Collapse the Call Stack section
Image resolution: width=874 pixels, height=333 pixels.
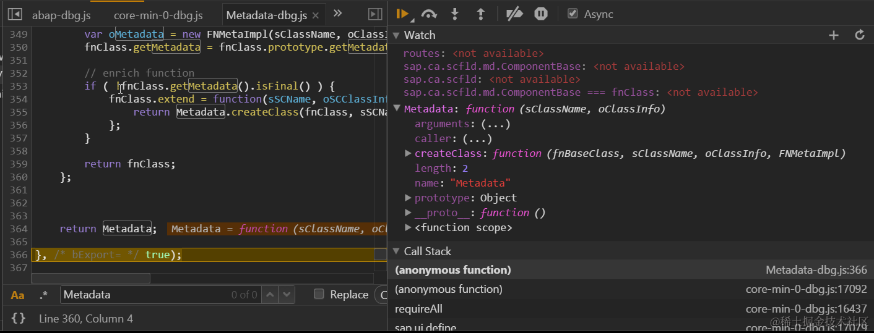[x=396, y=251]
